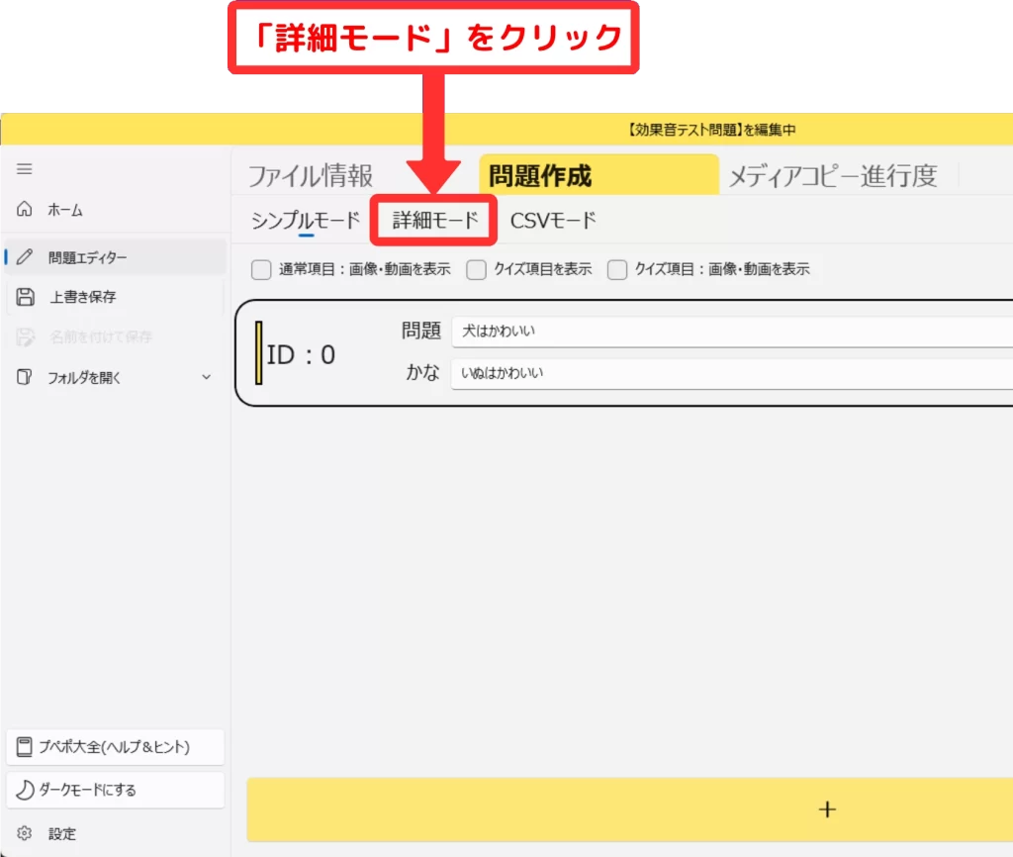Click the yellow plus button to add question
1013x857 pixels.
tap(827, 809)
